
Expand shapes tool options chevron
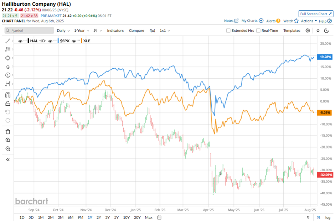point(13,58)
